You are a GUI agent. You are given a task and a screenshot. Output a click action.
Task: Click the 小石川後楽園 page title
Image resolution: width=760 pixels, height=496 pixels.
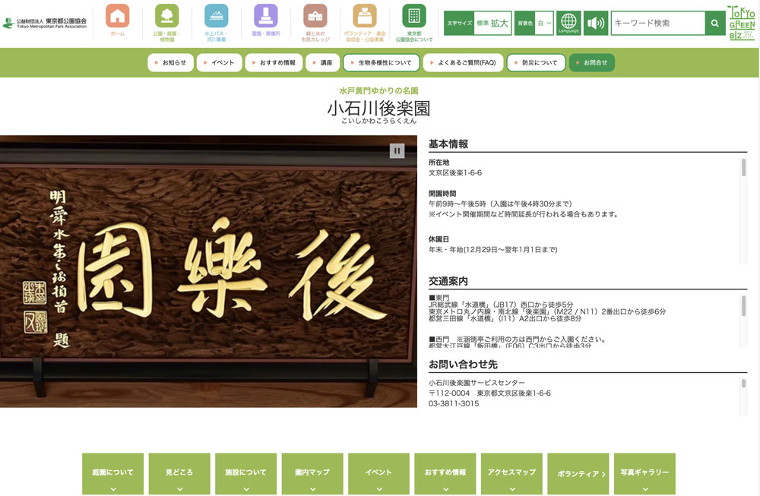[x=379, y=108]
